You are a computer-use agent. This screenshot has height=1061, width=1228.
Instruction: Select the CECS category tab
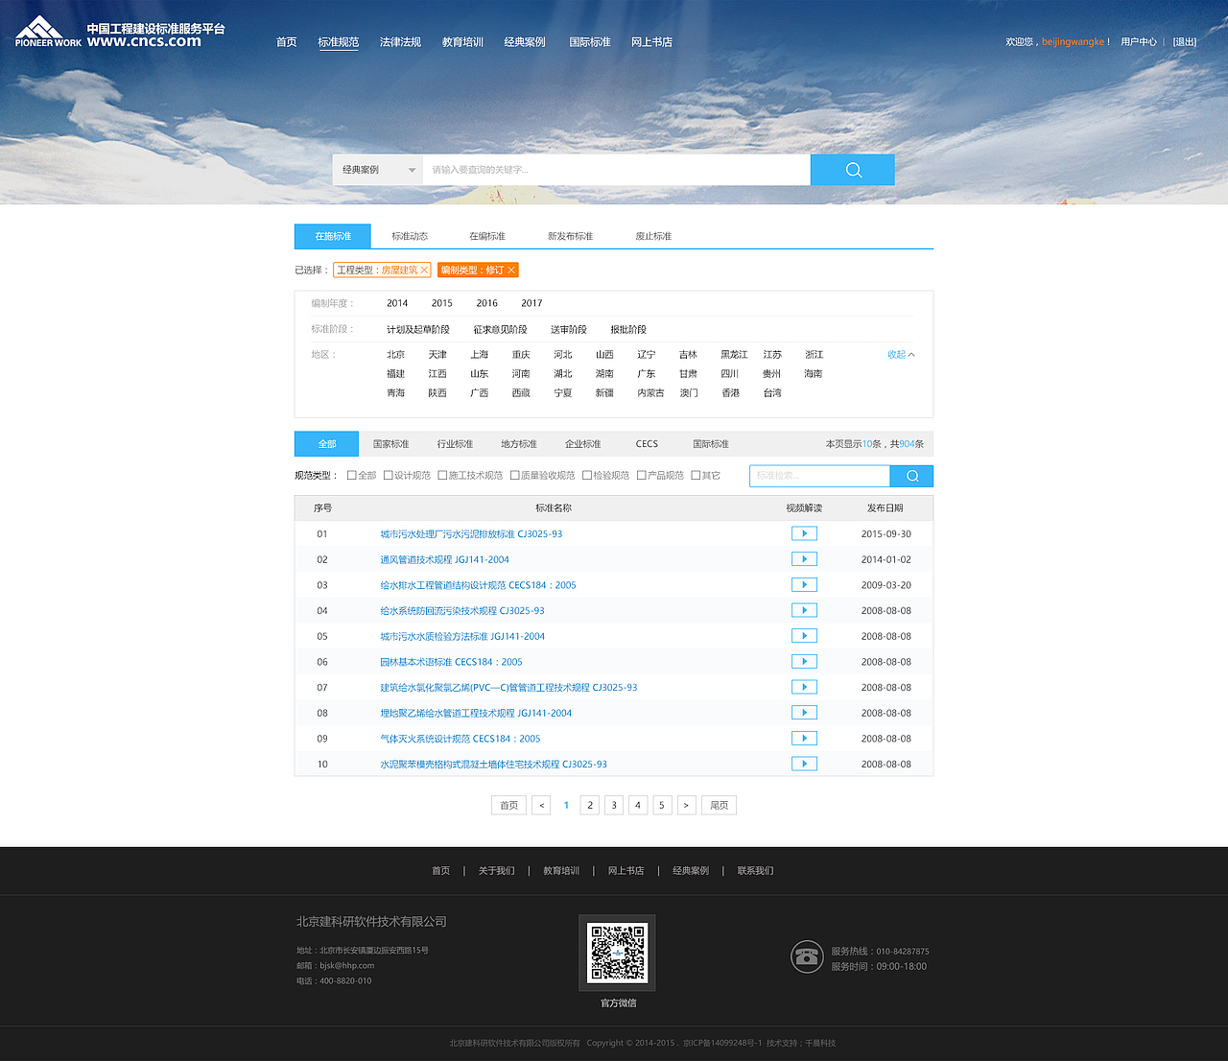(x=647, y=444)
